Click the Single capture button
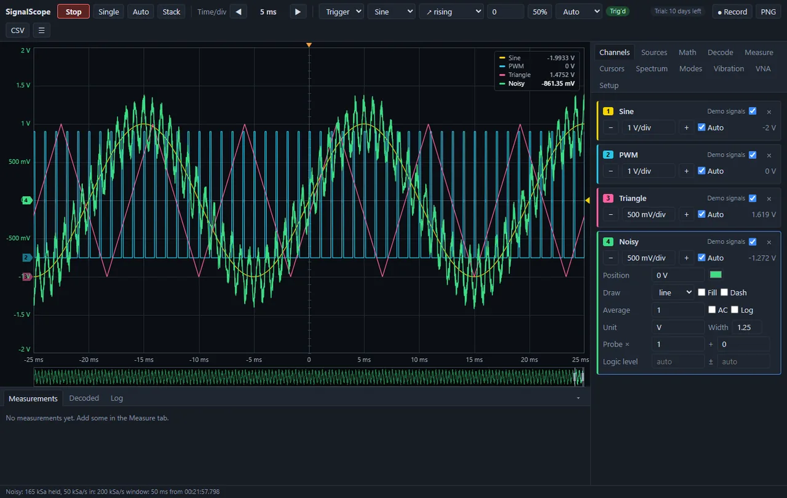Image resolution: width=787 pixels, height=498 pixels. point(109,12)
